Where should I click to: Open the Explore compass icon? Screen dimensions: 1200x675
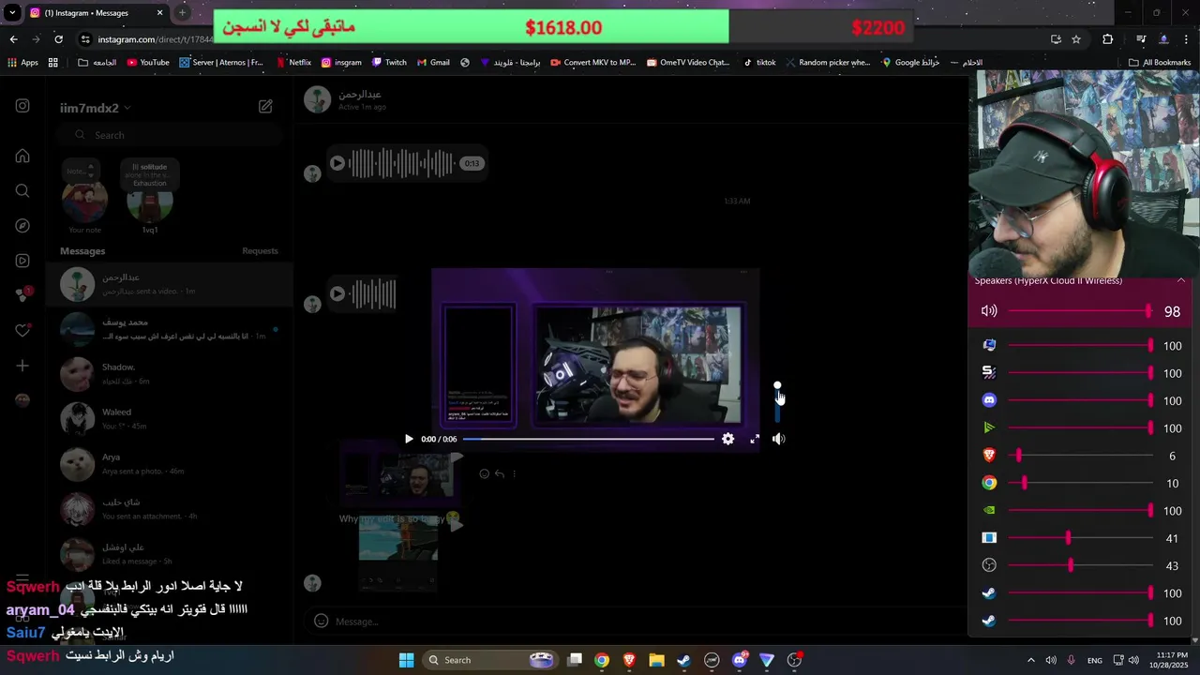click(x=22, y=226)
